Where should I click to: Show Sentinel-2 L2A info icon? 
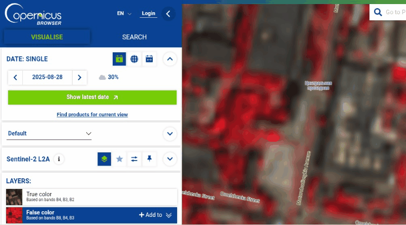click(59, 159)
